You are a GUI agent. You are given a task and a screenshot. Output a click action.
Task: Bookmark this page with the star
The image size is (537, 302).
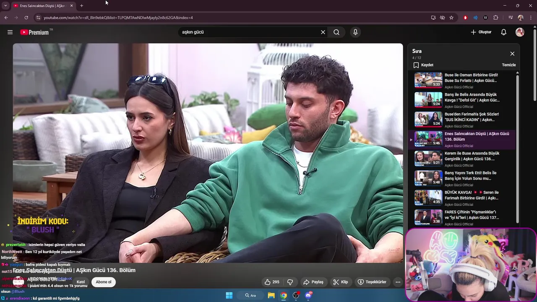tap(451, 18)
